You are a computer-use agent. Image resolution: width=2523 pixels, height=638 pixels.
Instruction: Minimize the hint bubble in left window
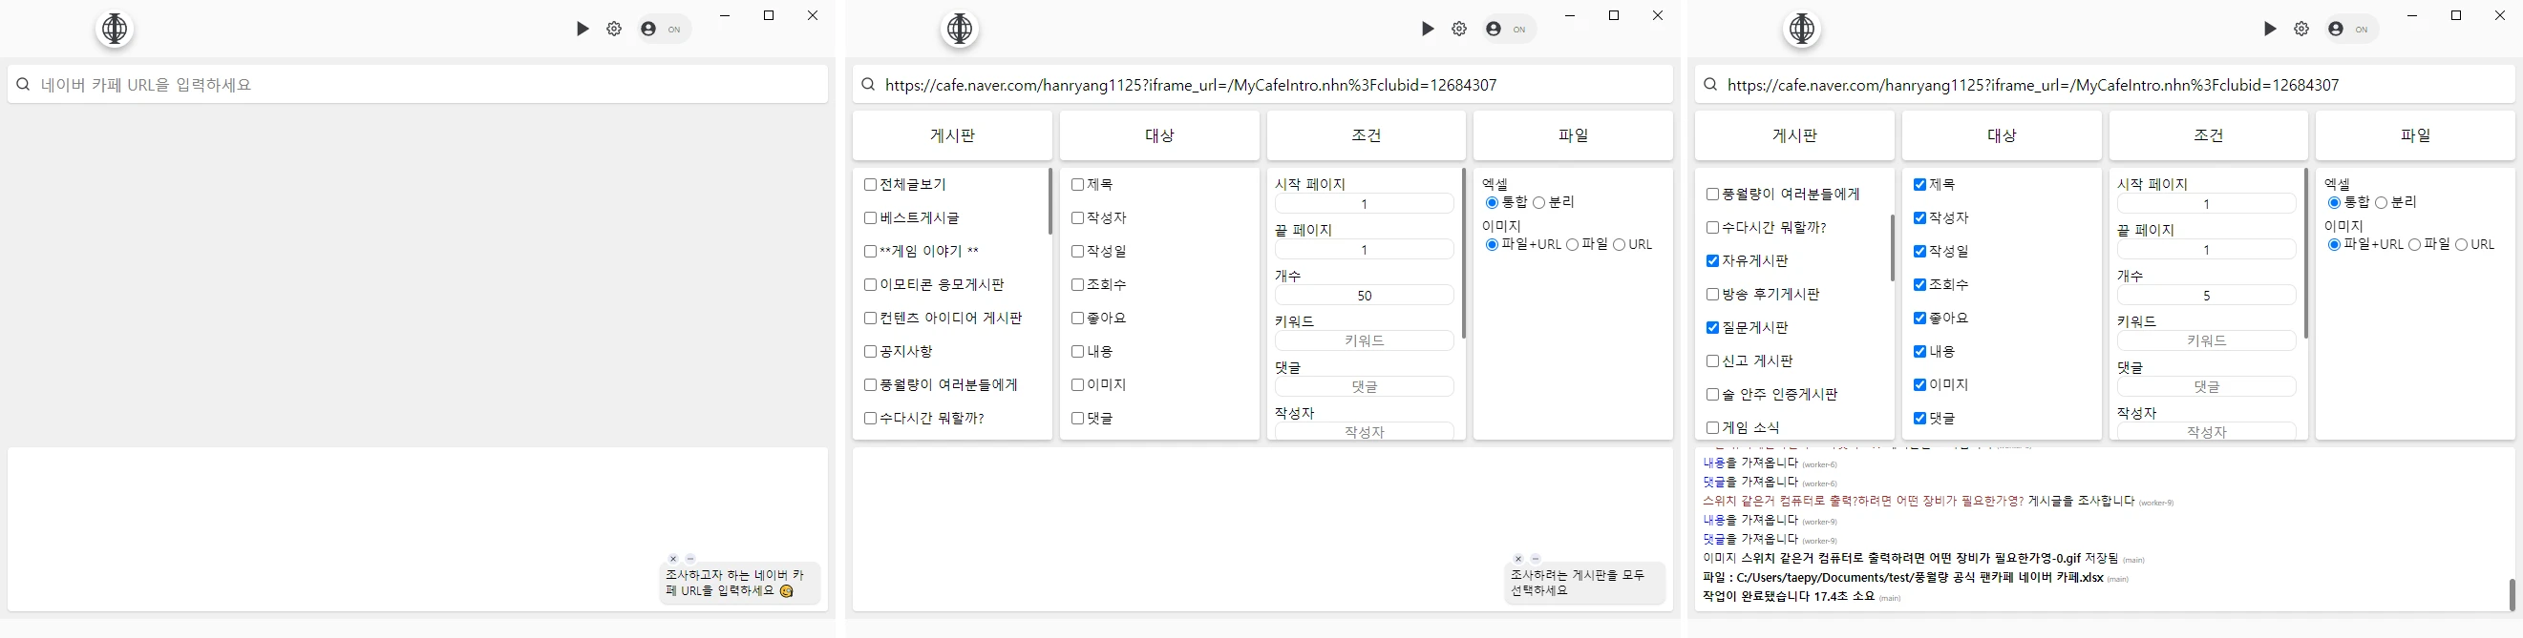coord(690,559)
